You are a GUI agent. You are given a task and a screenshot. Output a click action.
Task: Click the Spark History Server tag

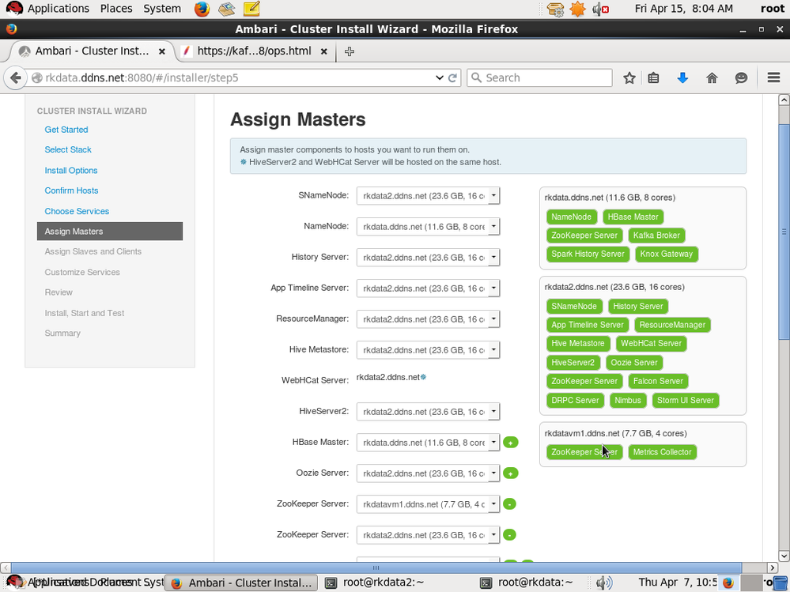point(588,254)
